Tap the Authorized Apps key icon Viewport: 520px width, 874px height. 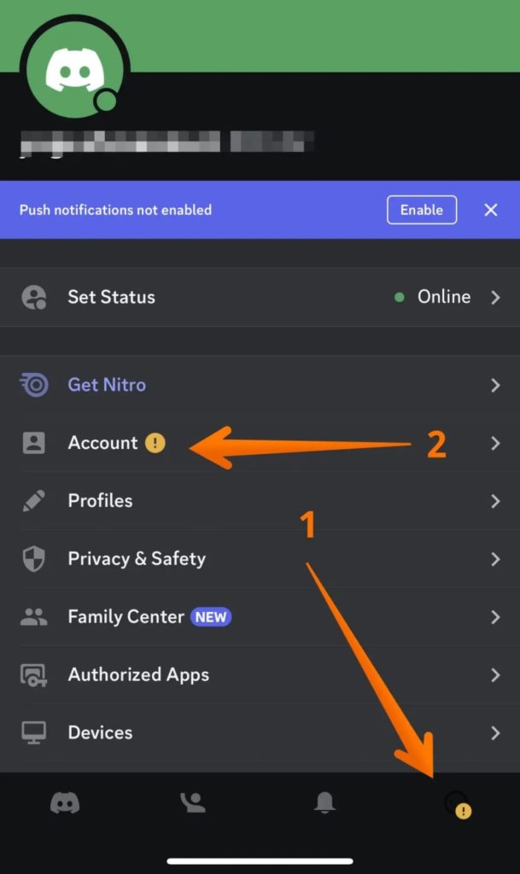click(x=33, y=675)
